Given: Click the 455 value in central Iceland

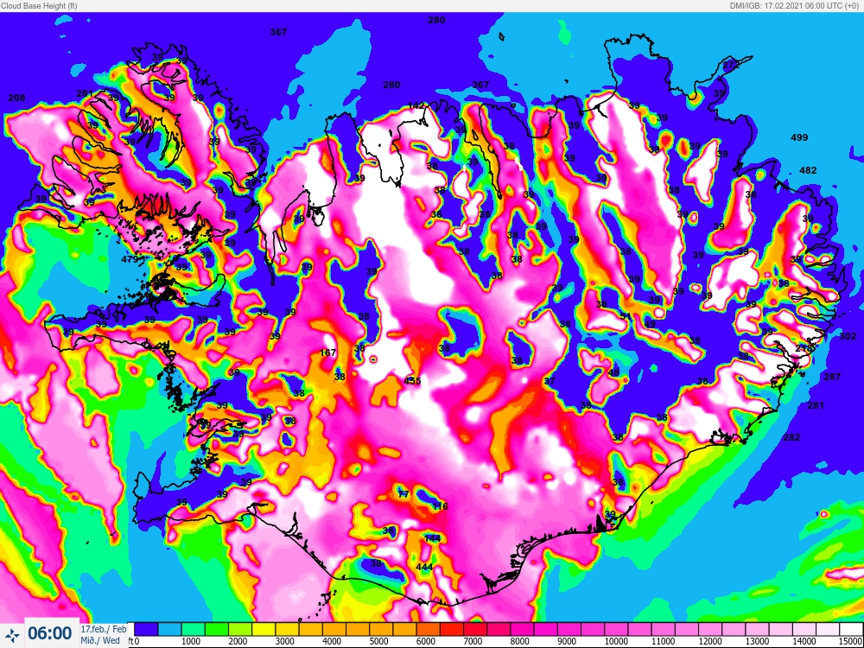Looking at the screenshot, I should click(412, 381).
